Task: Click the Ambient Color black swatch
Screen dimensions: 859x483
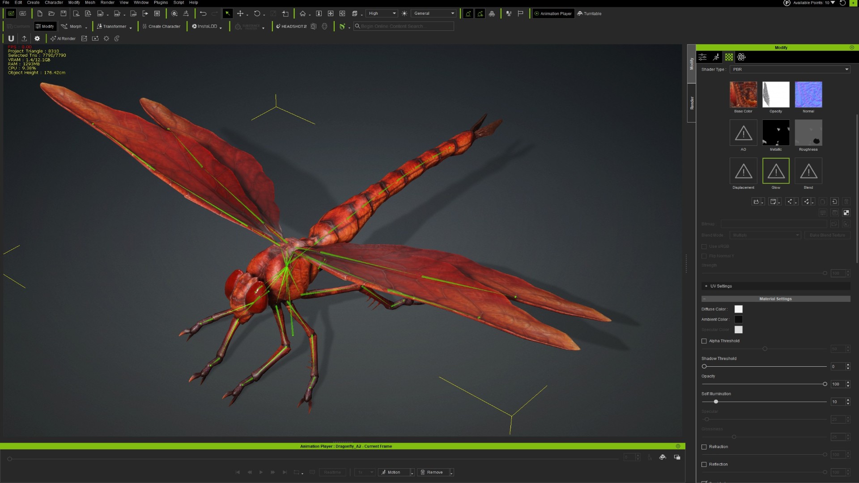Action: (739, 319)
